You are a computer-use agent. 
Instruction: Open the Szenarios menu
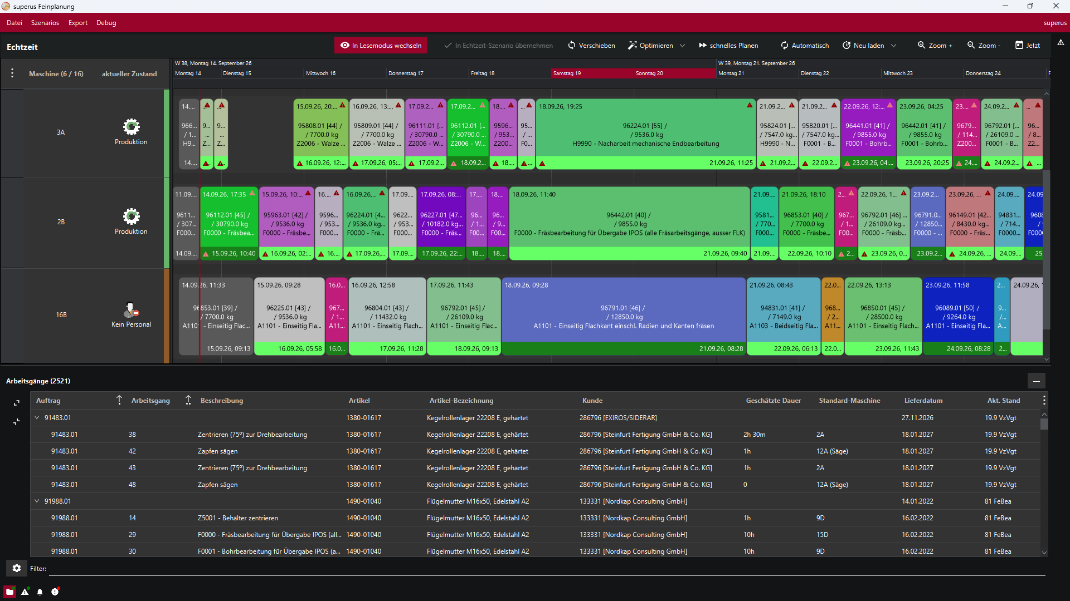(x=45, y=23)
